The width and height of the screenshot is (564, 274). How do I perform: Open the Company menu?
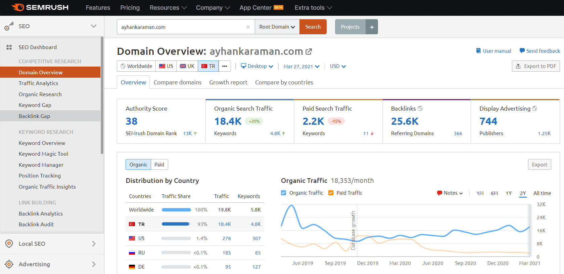click(x=213, y=8)
